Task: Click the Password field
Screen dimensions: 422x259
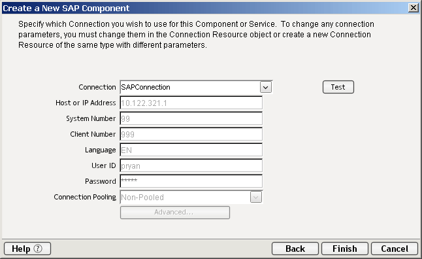Action: pyautogui.click(x=191, y=181)
